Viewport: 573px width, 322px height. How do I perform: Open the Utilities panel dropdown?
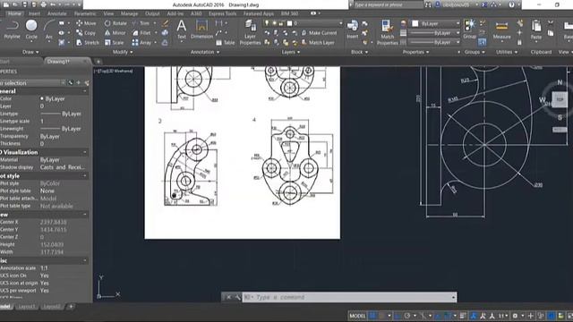[507, 52]
